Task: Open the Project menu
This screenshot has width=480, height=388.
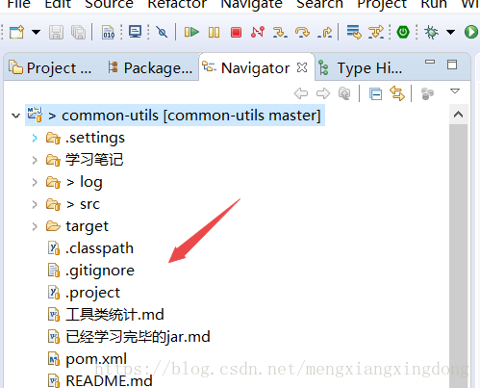Action: click(382, 4)
